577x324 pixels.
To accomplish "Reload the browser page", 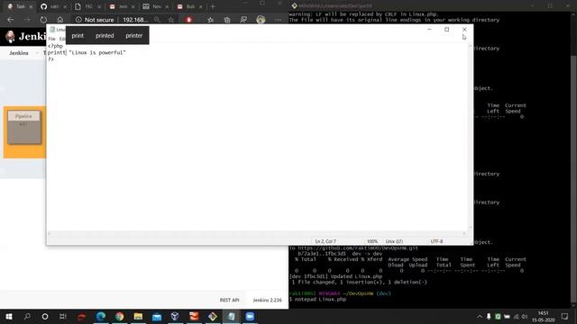I will coord(43,20).
